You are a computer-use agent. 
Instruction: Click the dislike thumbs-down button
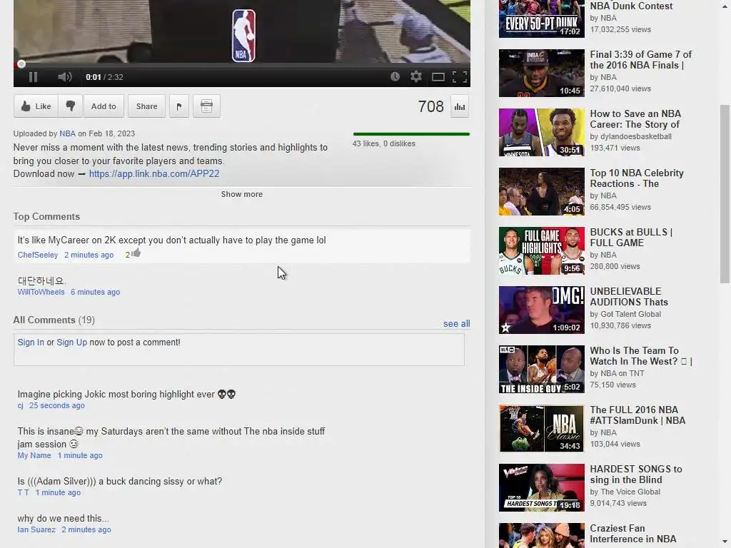coord(71,106)
